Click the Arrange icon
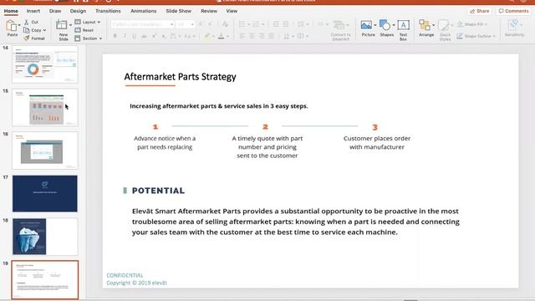 (x=425, y=25)
